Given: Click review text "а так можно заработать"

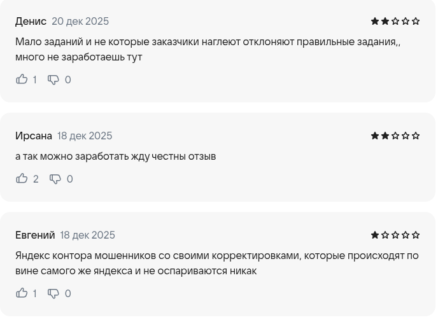Looking at the screenshot, I should (x=116, y=156).
